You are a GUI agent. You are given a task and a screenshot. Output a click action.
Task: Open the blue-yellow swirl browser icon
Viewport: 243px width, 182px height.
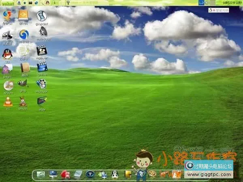click(24, 34)
